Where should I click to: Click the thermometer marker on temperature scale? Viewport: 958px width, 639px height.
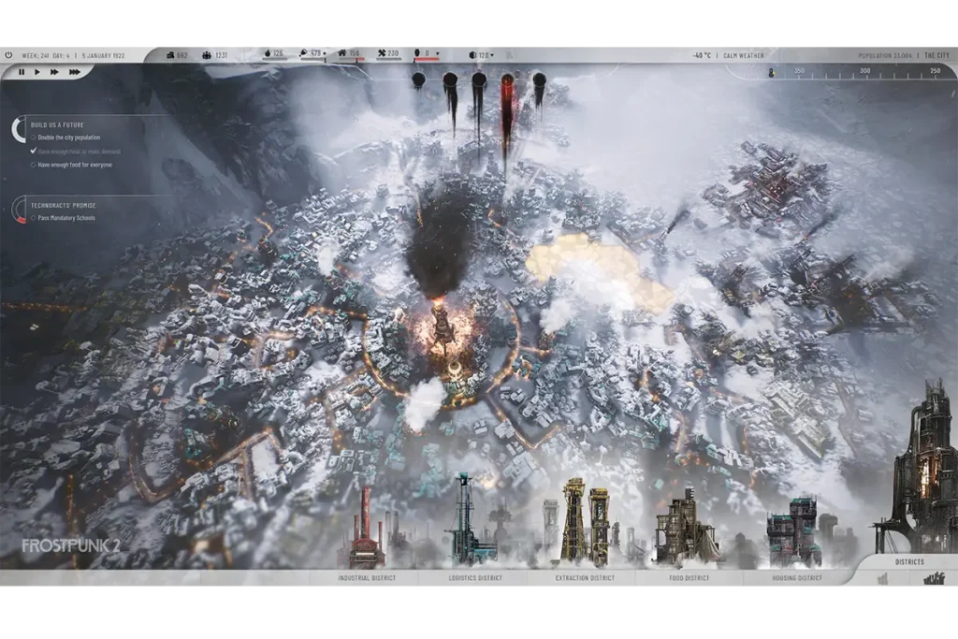coord(771,73)
